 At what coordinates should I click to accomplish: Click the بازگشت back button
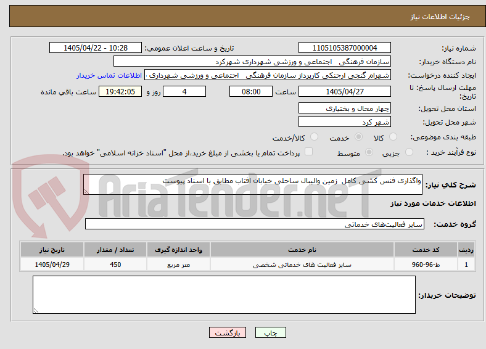click(x=228, y=332)
